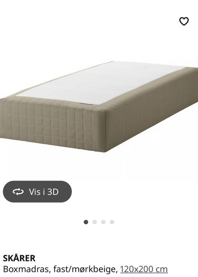Open the SKÅRER box mattress product photo
This screenshot has height=277, width=198.
tap(99, 107)
